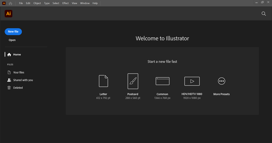Open the Effect menu
This screenshot has width=272, height=143.
point(65,3)
